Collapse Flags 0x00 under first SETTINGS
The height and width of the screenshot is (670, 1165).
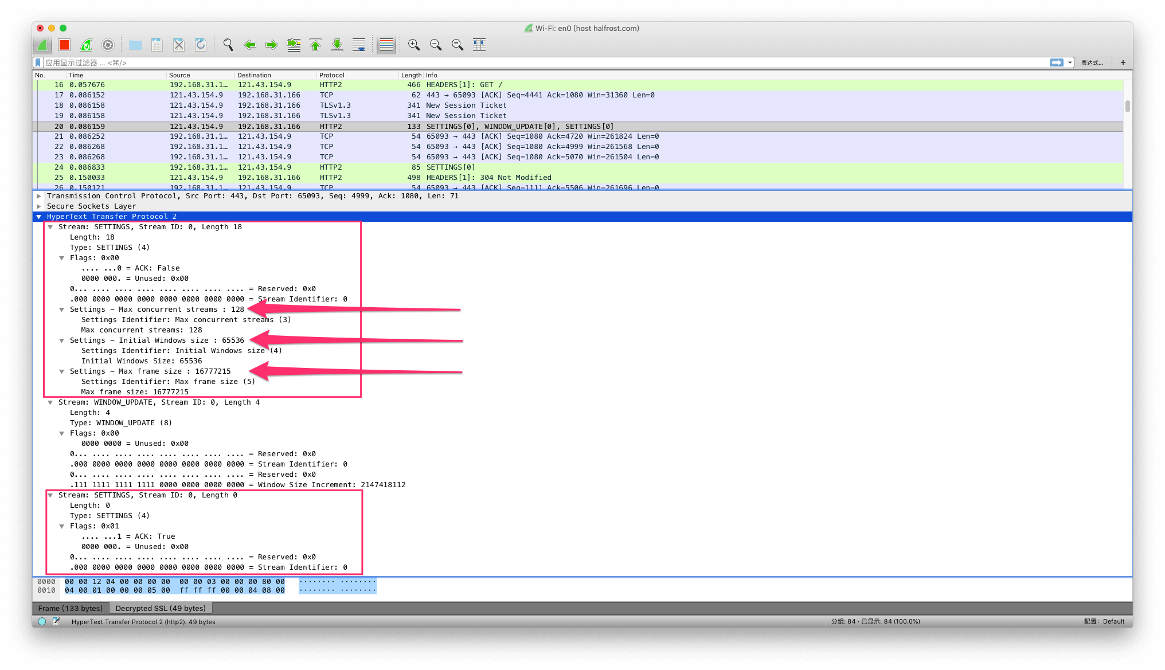pos(61,258)
